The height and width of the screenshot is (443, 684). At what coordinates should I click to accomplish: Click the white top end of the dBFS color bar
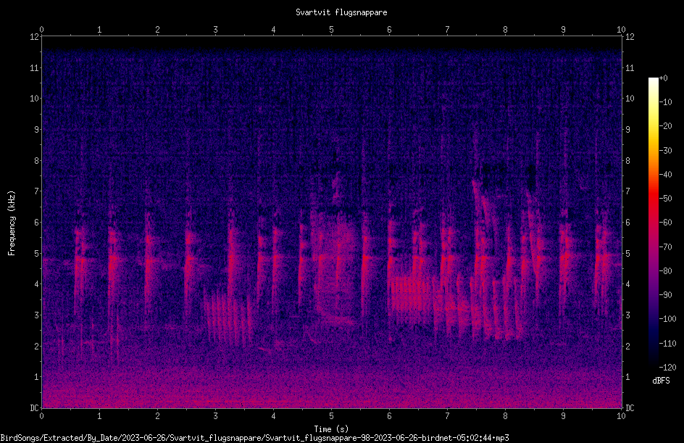click(x=653, y=81)
